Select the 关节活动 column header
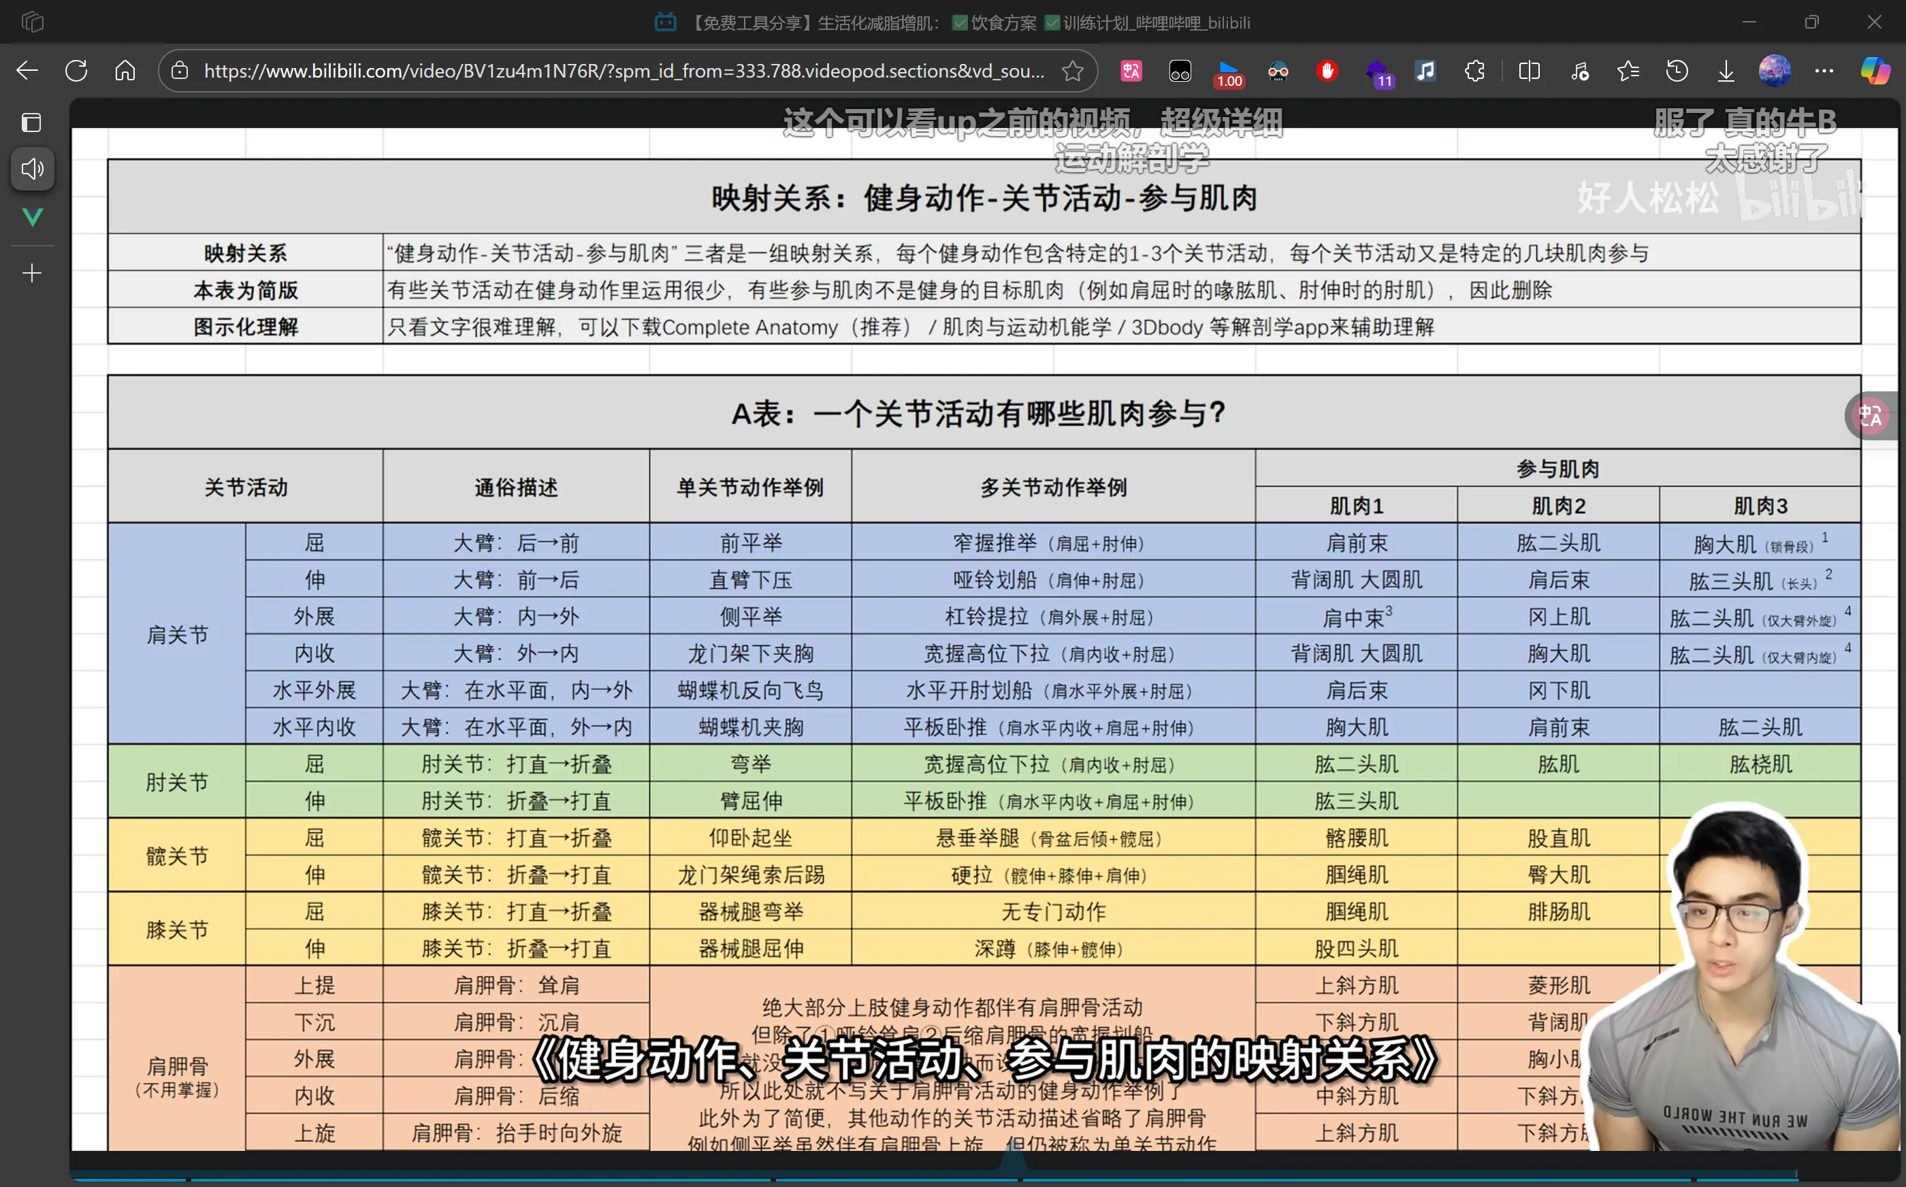This screenshot has width=1906, height=1187. click(x=246, y=487)
